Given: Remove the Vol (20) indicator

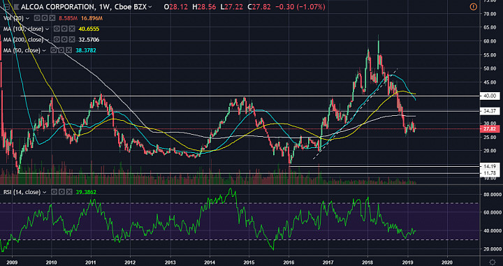Looking at the screenshot, I should [52, 18].
